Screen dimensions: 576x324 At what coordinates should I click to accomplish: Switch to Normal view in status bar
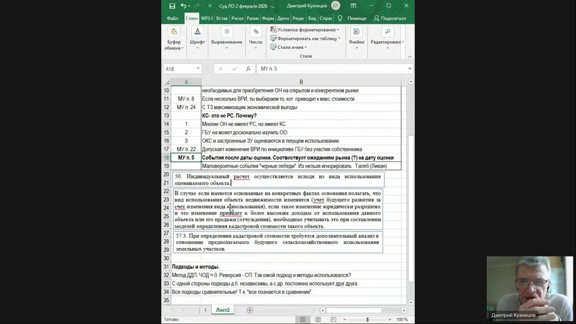[x=303, y=319]
